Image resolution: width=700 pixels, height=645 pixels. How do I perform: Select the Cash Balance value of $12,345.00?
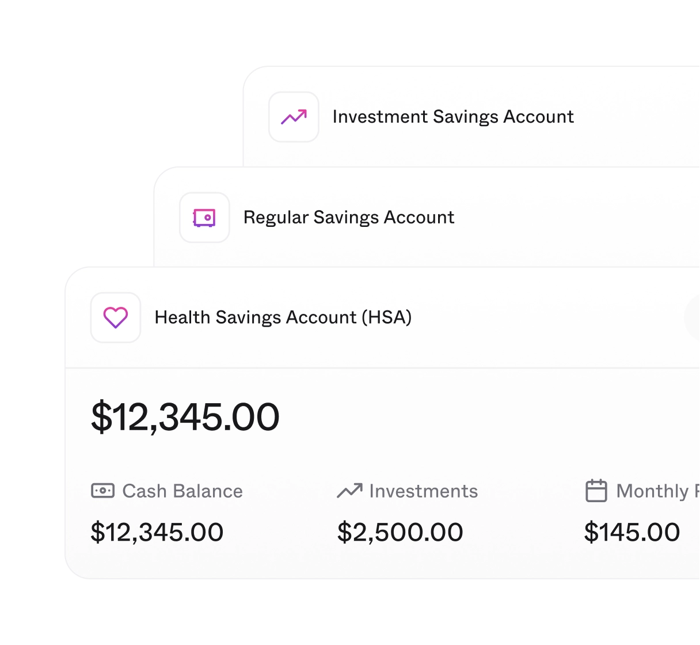[157, 532]
